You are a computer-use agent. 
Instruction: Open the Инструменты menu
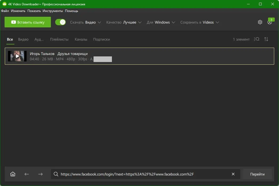click(53, 11)
